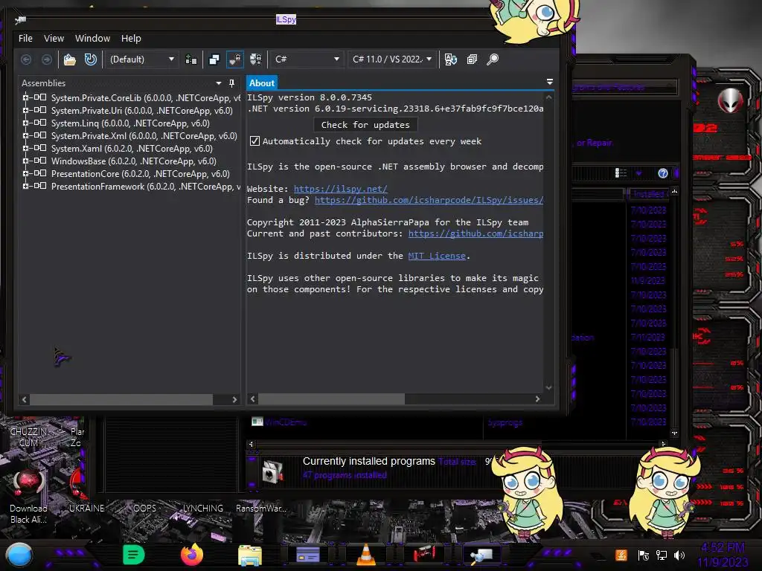The height and width of the screenshot is (571, 762).
Task: Open the MIT License link
Action: pyautogui.click(x=437, y=256)
